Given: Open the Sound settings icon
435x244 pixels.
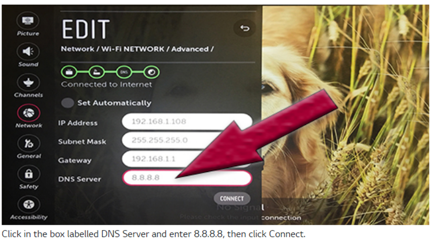Looking at the screenshot, I should coord(28,52).
